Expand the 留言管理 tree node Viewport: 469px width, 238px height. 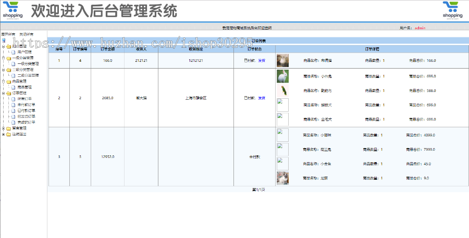[x=3, y=128]
